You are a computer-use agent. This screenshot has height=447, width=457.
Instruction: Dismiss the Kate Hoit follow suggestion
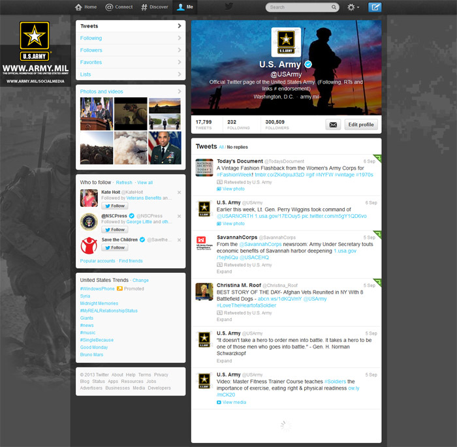tap(180, 193)
